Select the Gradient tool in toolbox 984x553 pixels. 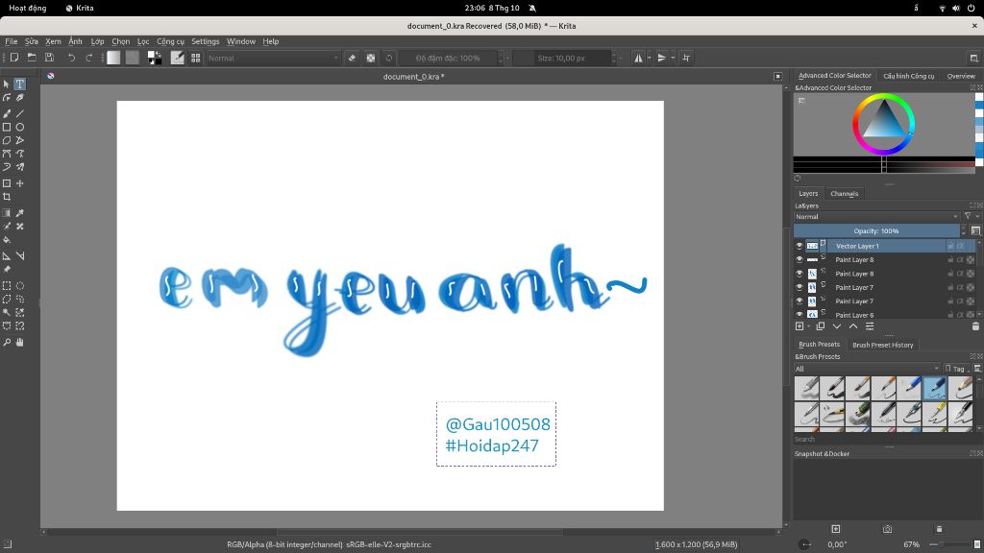coord(7,213)
